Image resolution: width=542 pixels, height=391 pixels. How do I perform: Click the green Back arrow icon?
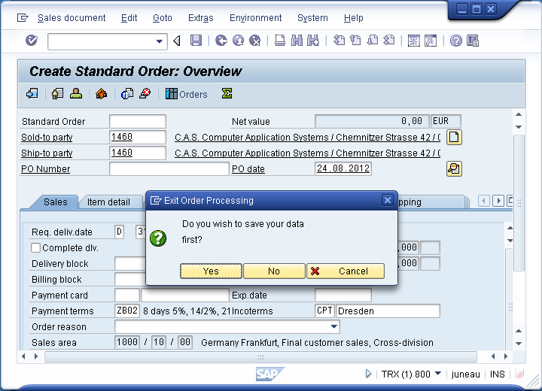click(221, 41)
